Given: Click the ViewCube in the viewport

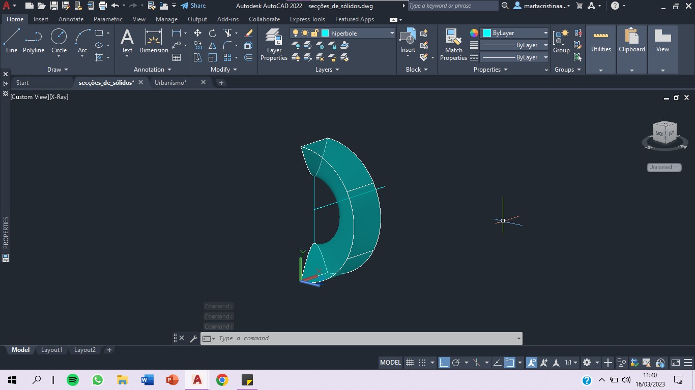Looking at the screenshot, I should tap(664, 133).
